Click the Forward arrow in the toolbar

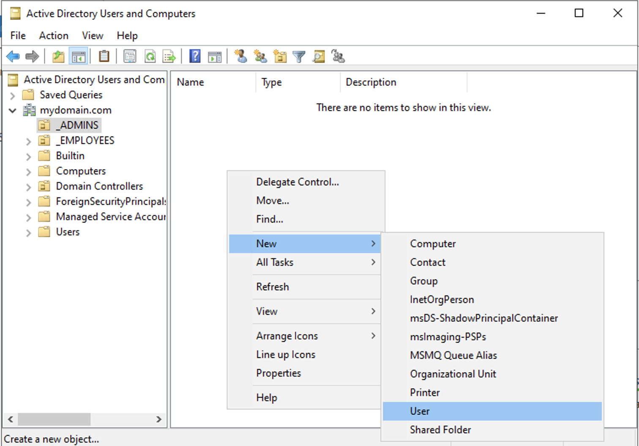(x=32, y=56)
